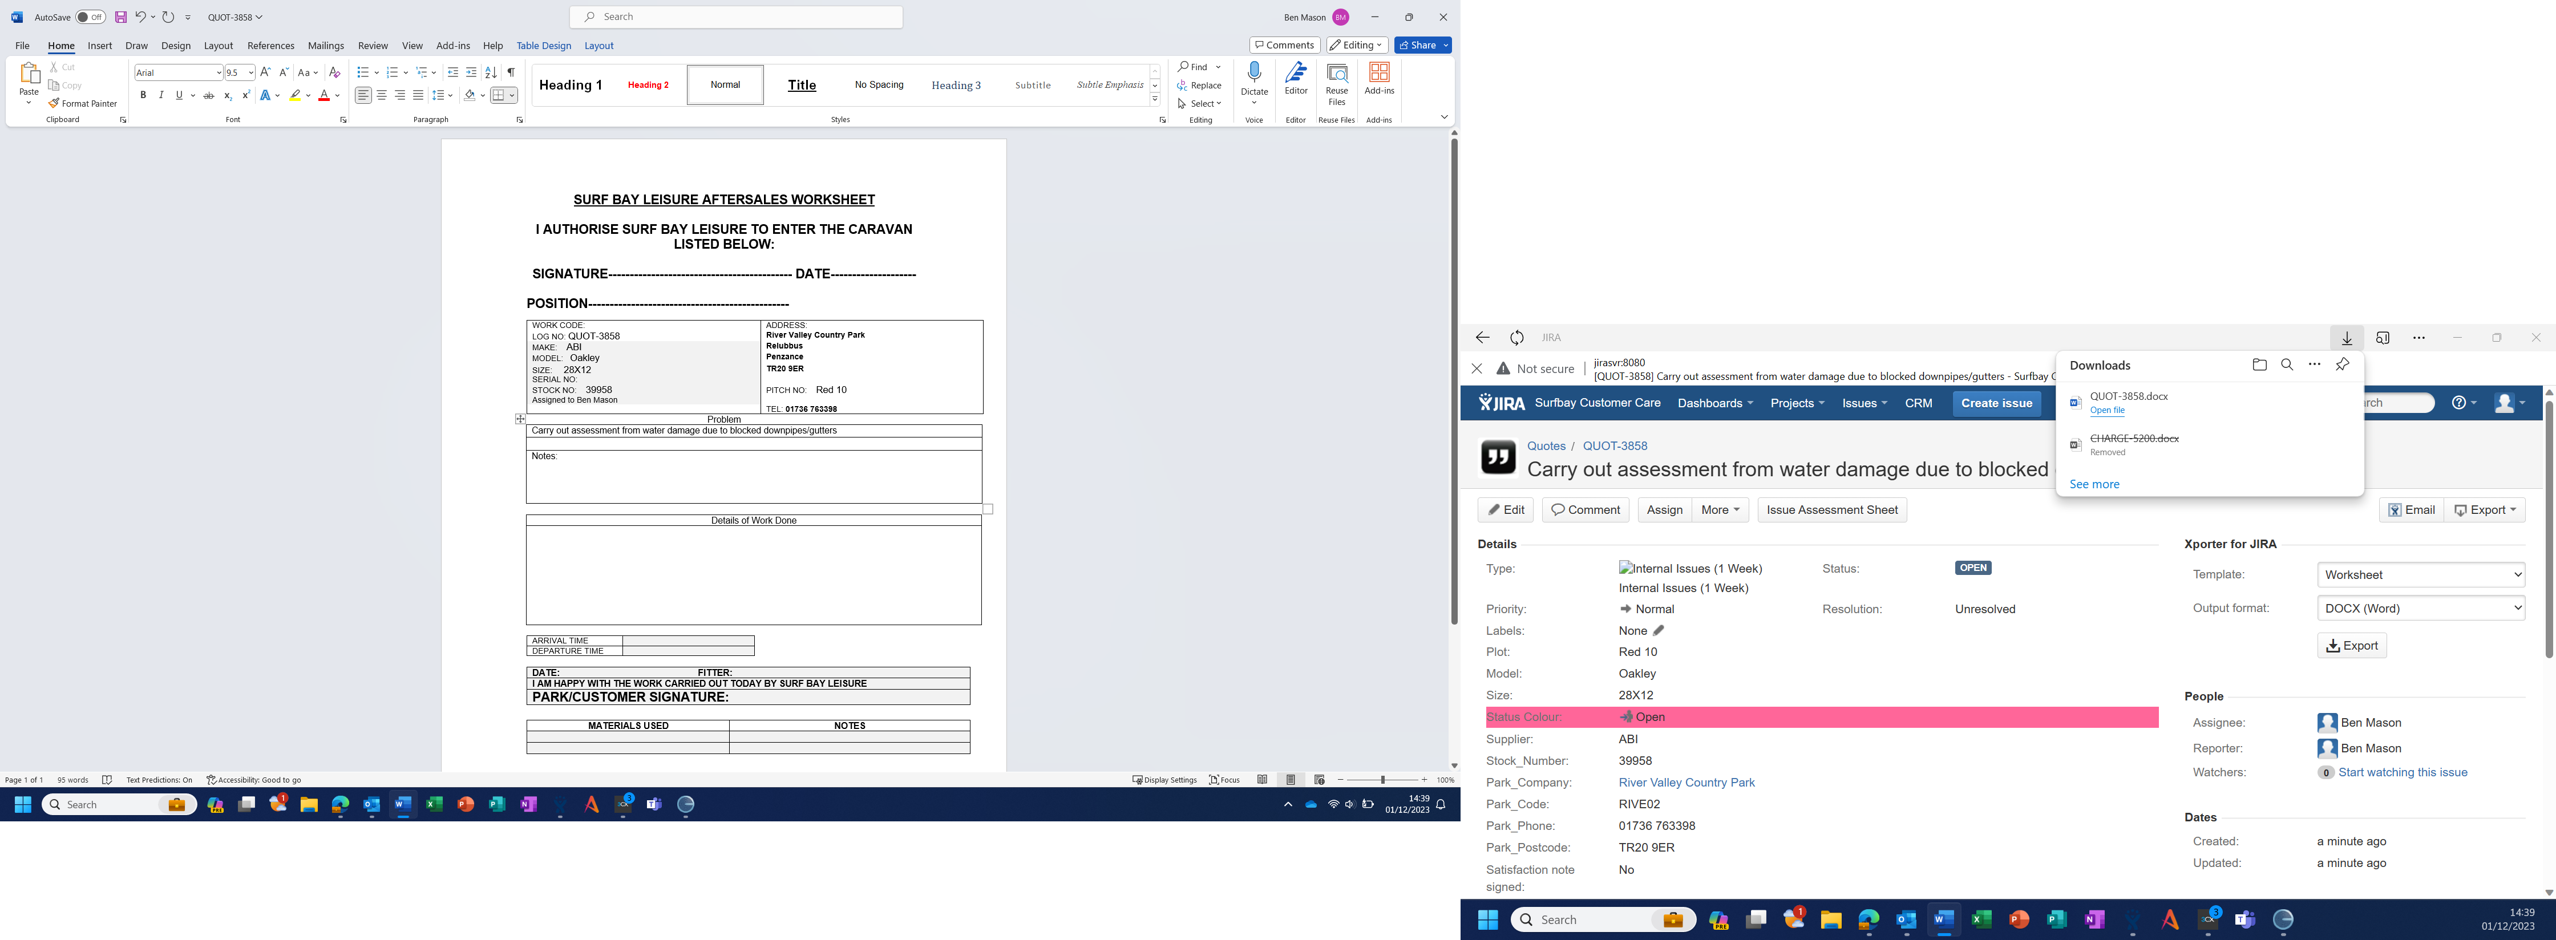Expand the Arial font name box
This screenshot has height=940, width=2556.
[x=219, y=72]
